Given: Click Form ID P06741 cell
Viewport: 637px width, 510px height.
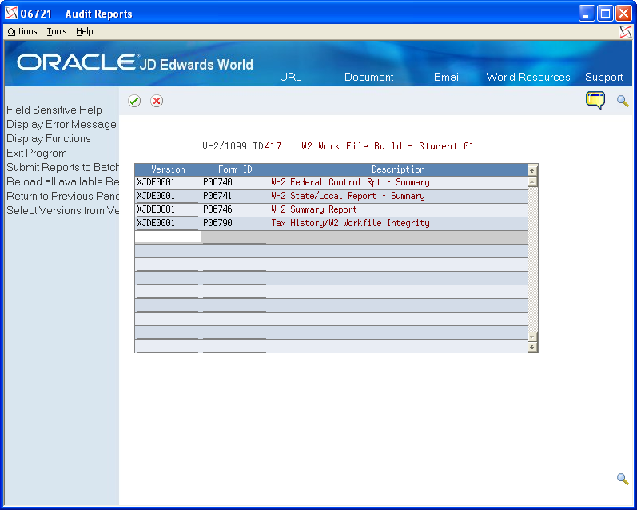Looking at the screenshot, I should [234, 196].
